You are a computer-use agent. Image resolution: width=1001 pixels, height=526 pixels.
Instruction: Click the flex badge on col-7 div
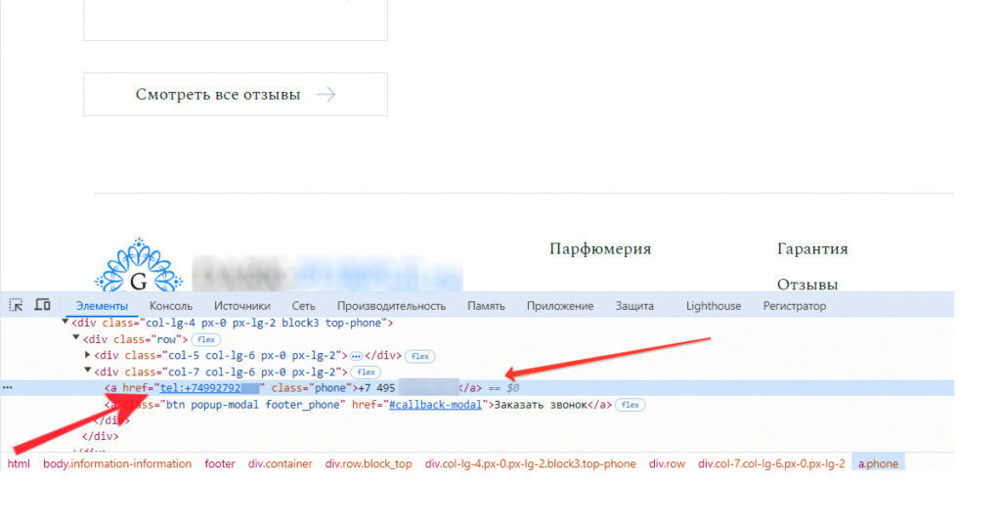click(366, 373)
